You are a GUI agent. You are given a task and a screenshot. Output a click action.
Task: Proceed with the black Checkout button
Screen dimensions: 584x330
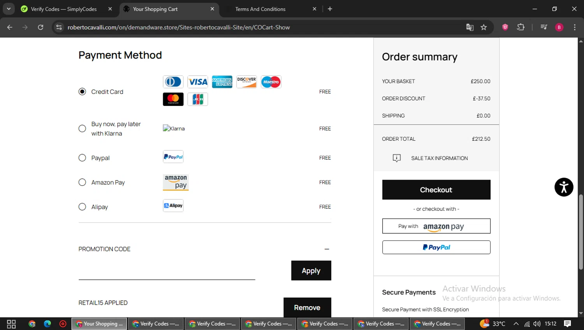(x=436, y=190)
